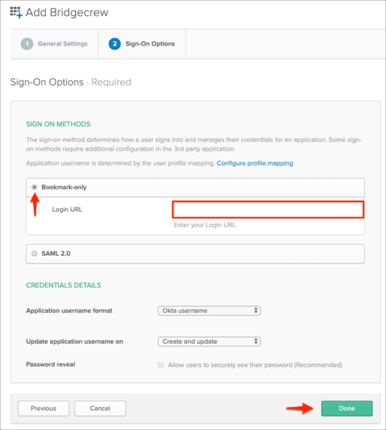Image resolution: width=386 pixels, height=430 pixels.
Task: Click the Credentials Details heading
Action: [63, 285]
